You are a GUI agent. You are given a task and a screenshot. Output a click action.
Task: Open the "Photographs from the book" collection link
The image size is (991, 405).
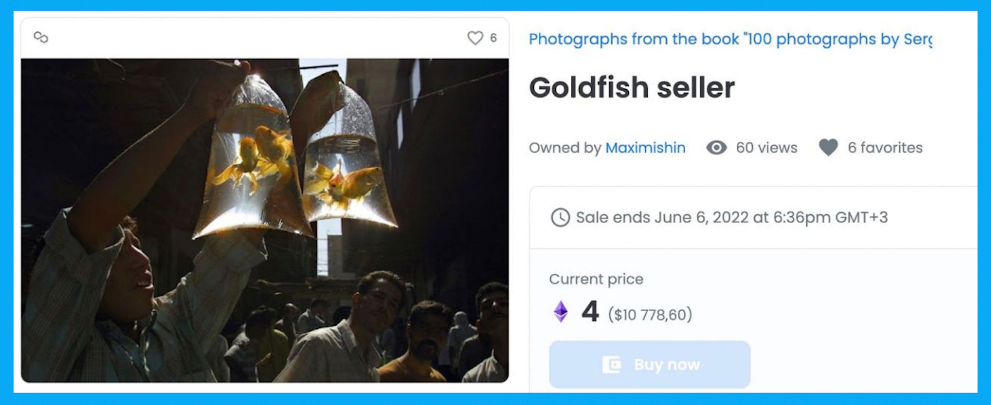[730, 39]
